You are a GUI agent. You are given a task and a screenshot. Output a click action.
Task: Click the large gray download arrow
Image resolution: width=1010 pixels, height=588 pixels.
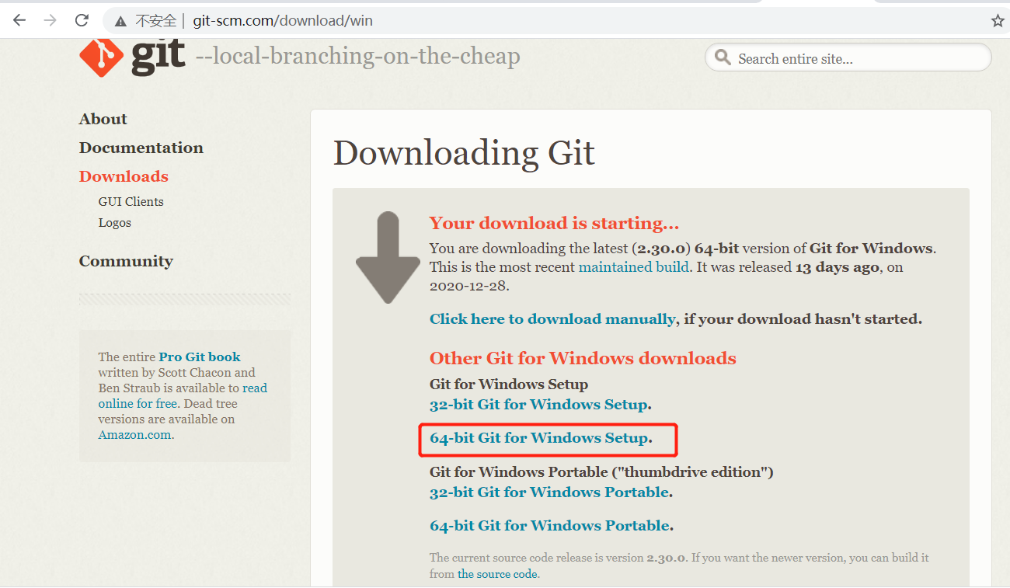point(388,258)
